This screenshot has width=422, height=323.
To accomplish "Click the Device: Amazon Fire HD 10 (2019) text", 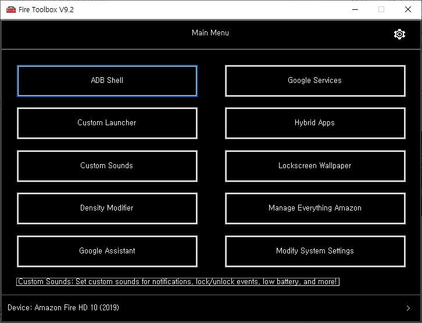I will (63, 308).
